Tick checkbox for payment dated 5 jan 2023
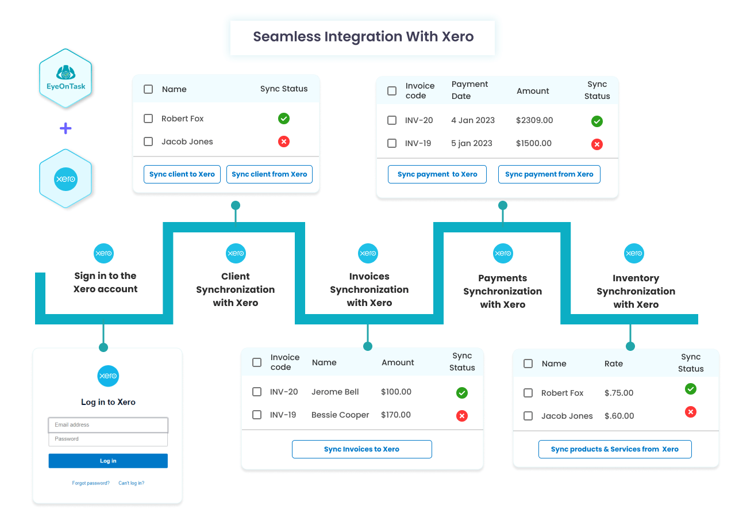Image resolution: width=739 pixels, height=520 pixels. click(392, 143)
